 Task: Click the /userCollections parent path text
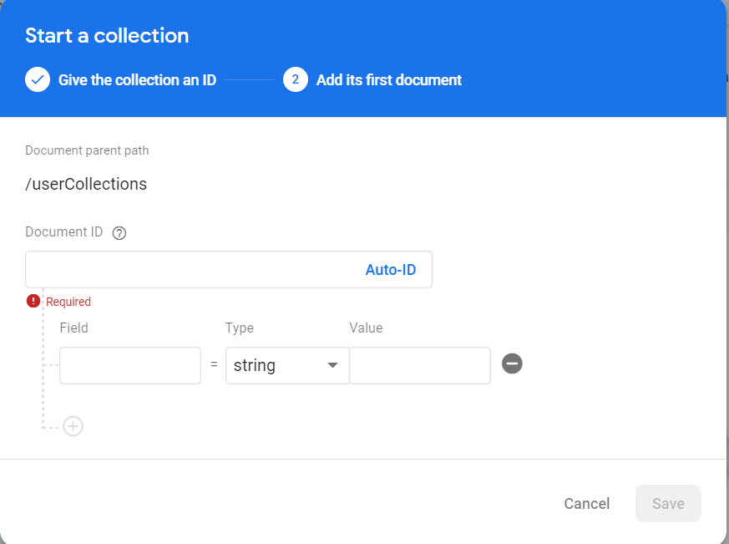coord(86,184)
